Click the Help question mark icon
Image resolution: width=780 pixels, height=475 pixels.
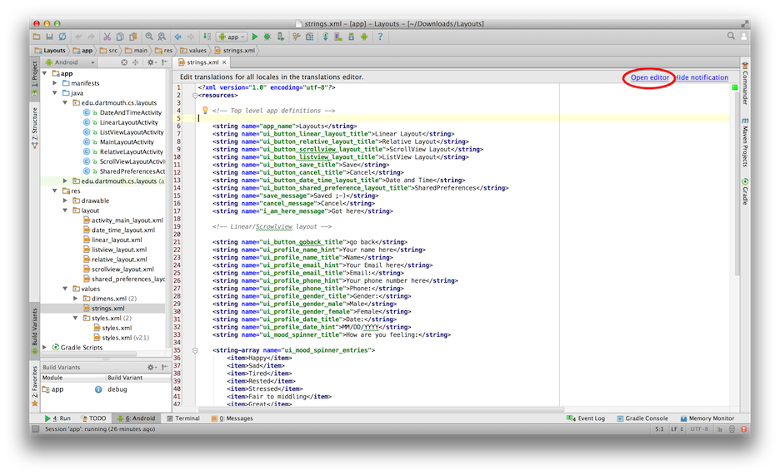380,37
